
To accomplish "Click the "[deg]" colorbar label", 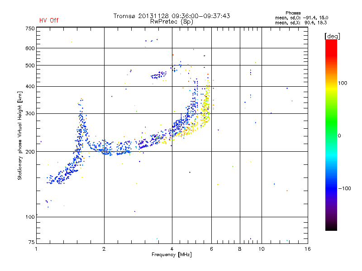I will [332, 36].
